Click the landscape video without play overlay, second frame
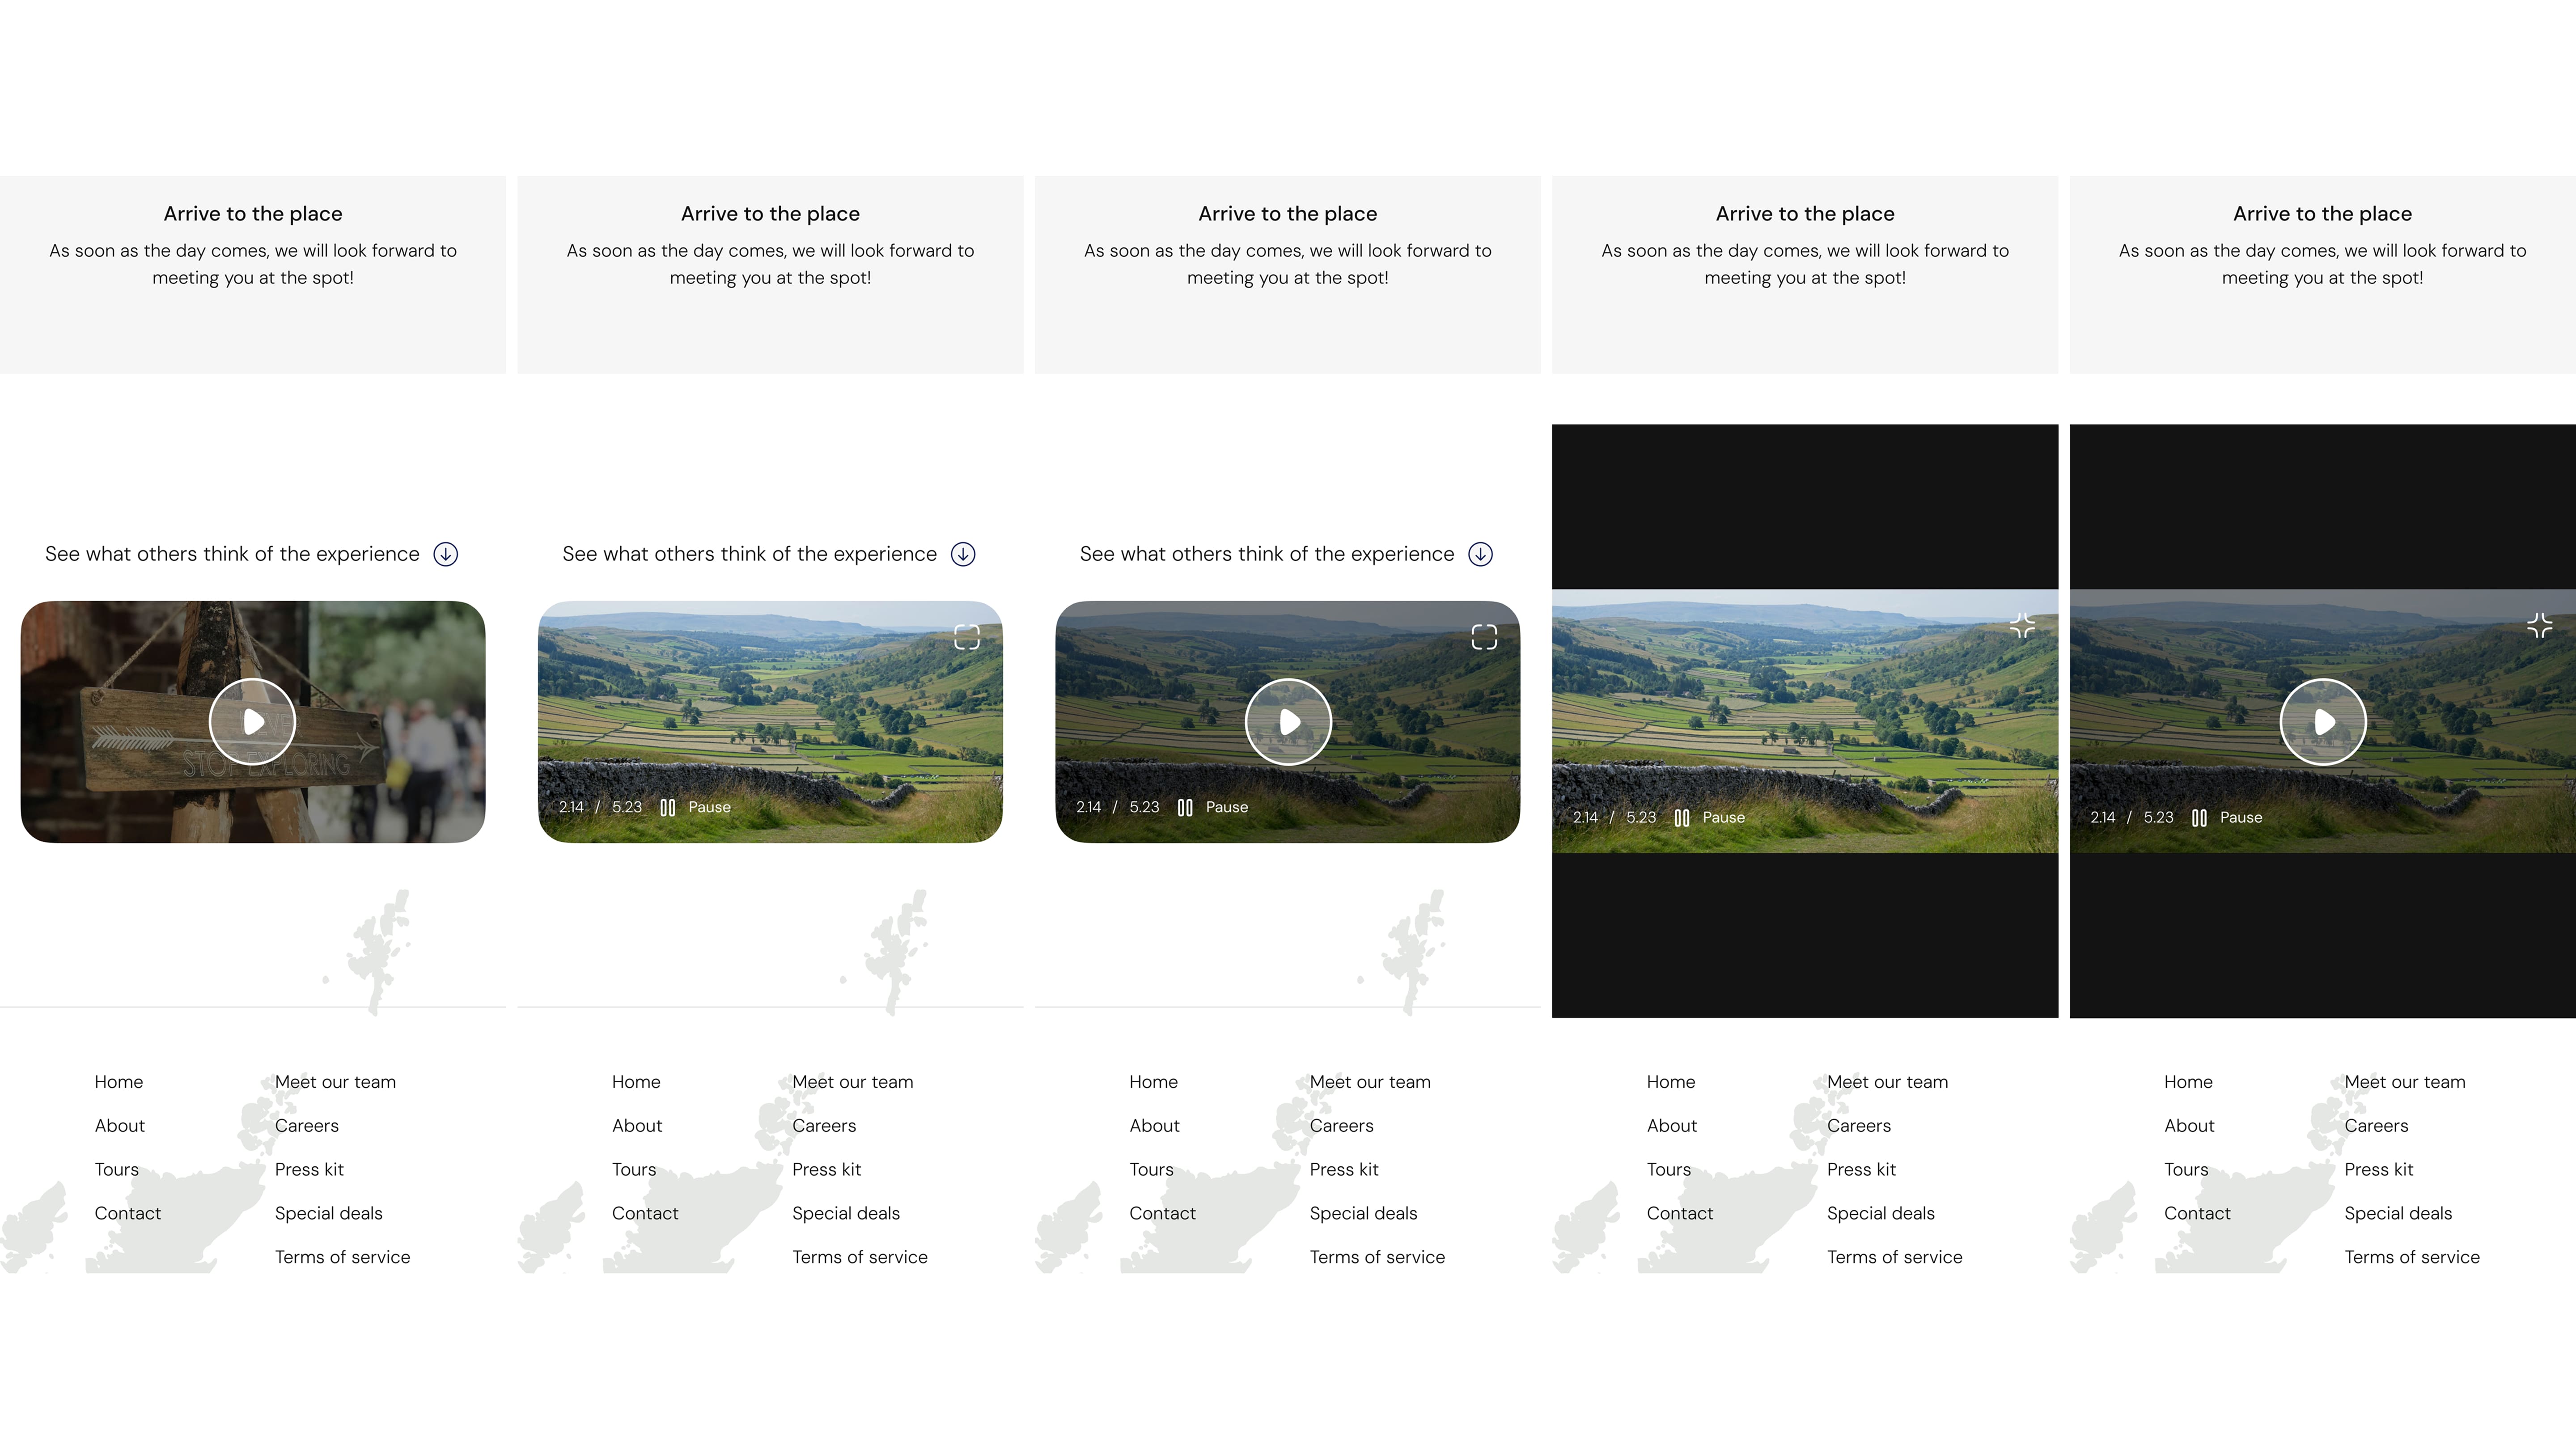This screenshot has height=1449, width=2576. coord(770,721)
